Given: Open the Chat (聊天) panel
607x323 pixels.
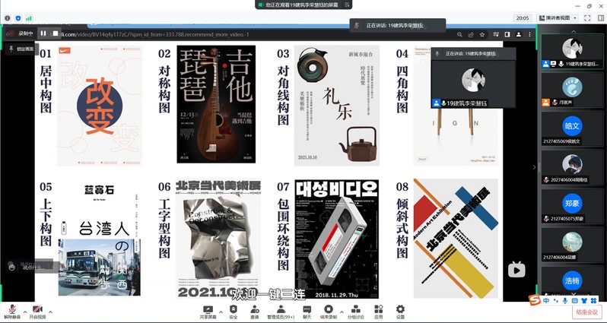Looking at the screenshot, I should coord(307,309).
